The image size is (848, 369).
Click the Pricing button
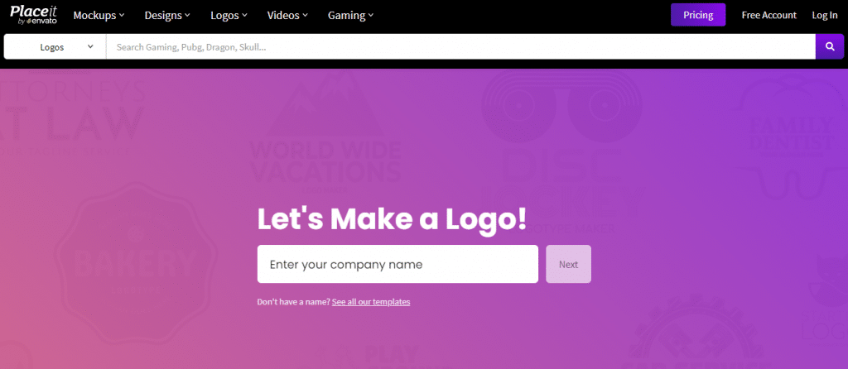coord(698,15)
